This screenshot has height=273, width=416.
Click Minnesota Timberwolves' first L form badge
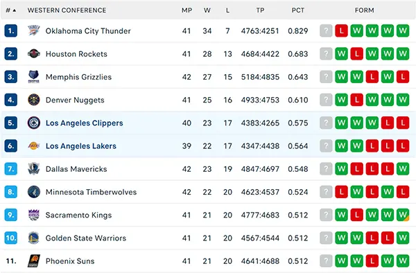tap(341, 192)
